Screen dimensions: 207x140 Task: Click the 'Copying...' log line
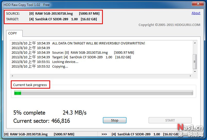[40, 66]
